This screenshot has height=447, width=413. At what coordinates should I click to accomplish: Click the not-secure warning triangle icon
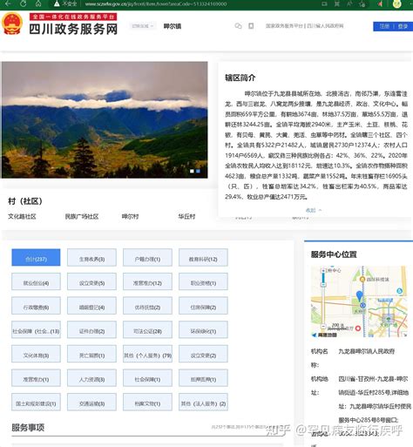click(57, 3)
